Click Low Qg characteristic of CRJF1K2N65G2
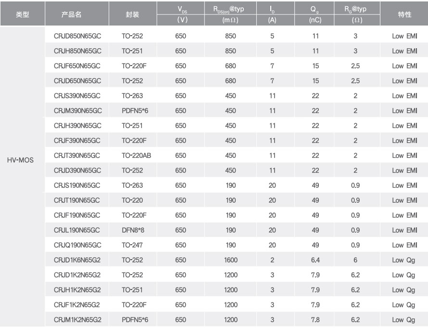The height and width of the screenshot is (328, 428). [403, 305]
